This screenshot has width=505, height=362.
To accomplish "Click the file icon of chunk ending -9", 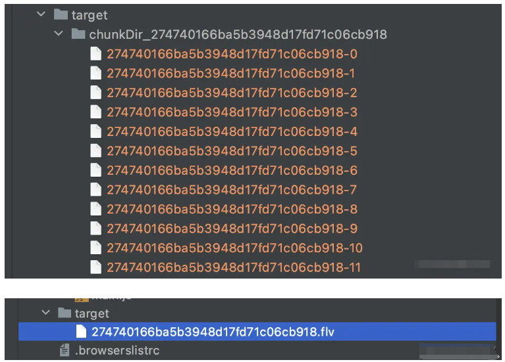I will tap(95, 229).
